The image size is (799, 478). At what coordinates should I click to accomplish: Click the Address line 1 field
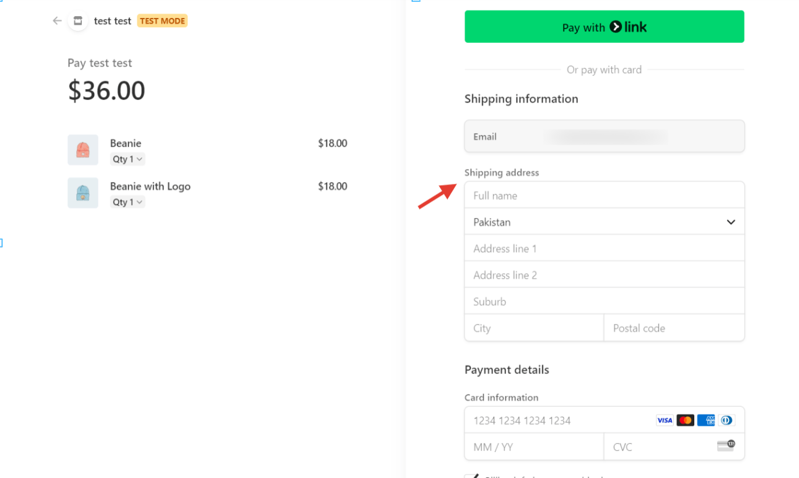coord(604,249)
